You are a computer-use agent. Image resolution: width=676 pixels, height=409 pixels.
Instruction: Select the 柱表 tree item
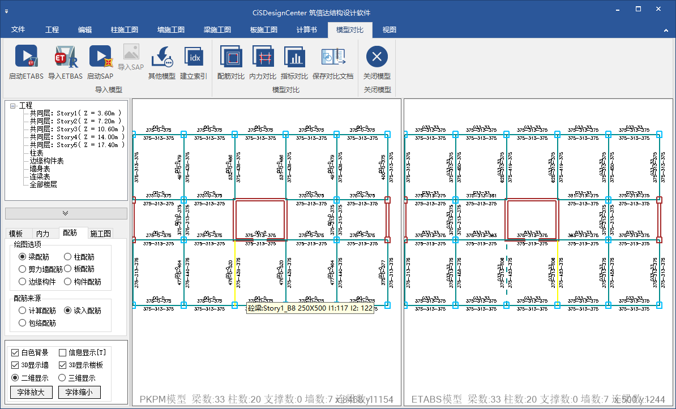(x=37, y=153)
